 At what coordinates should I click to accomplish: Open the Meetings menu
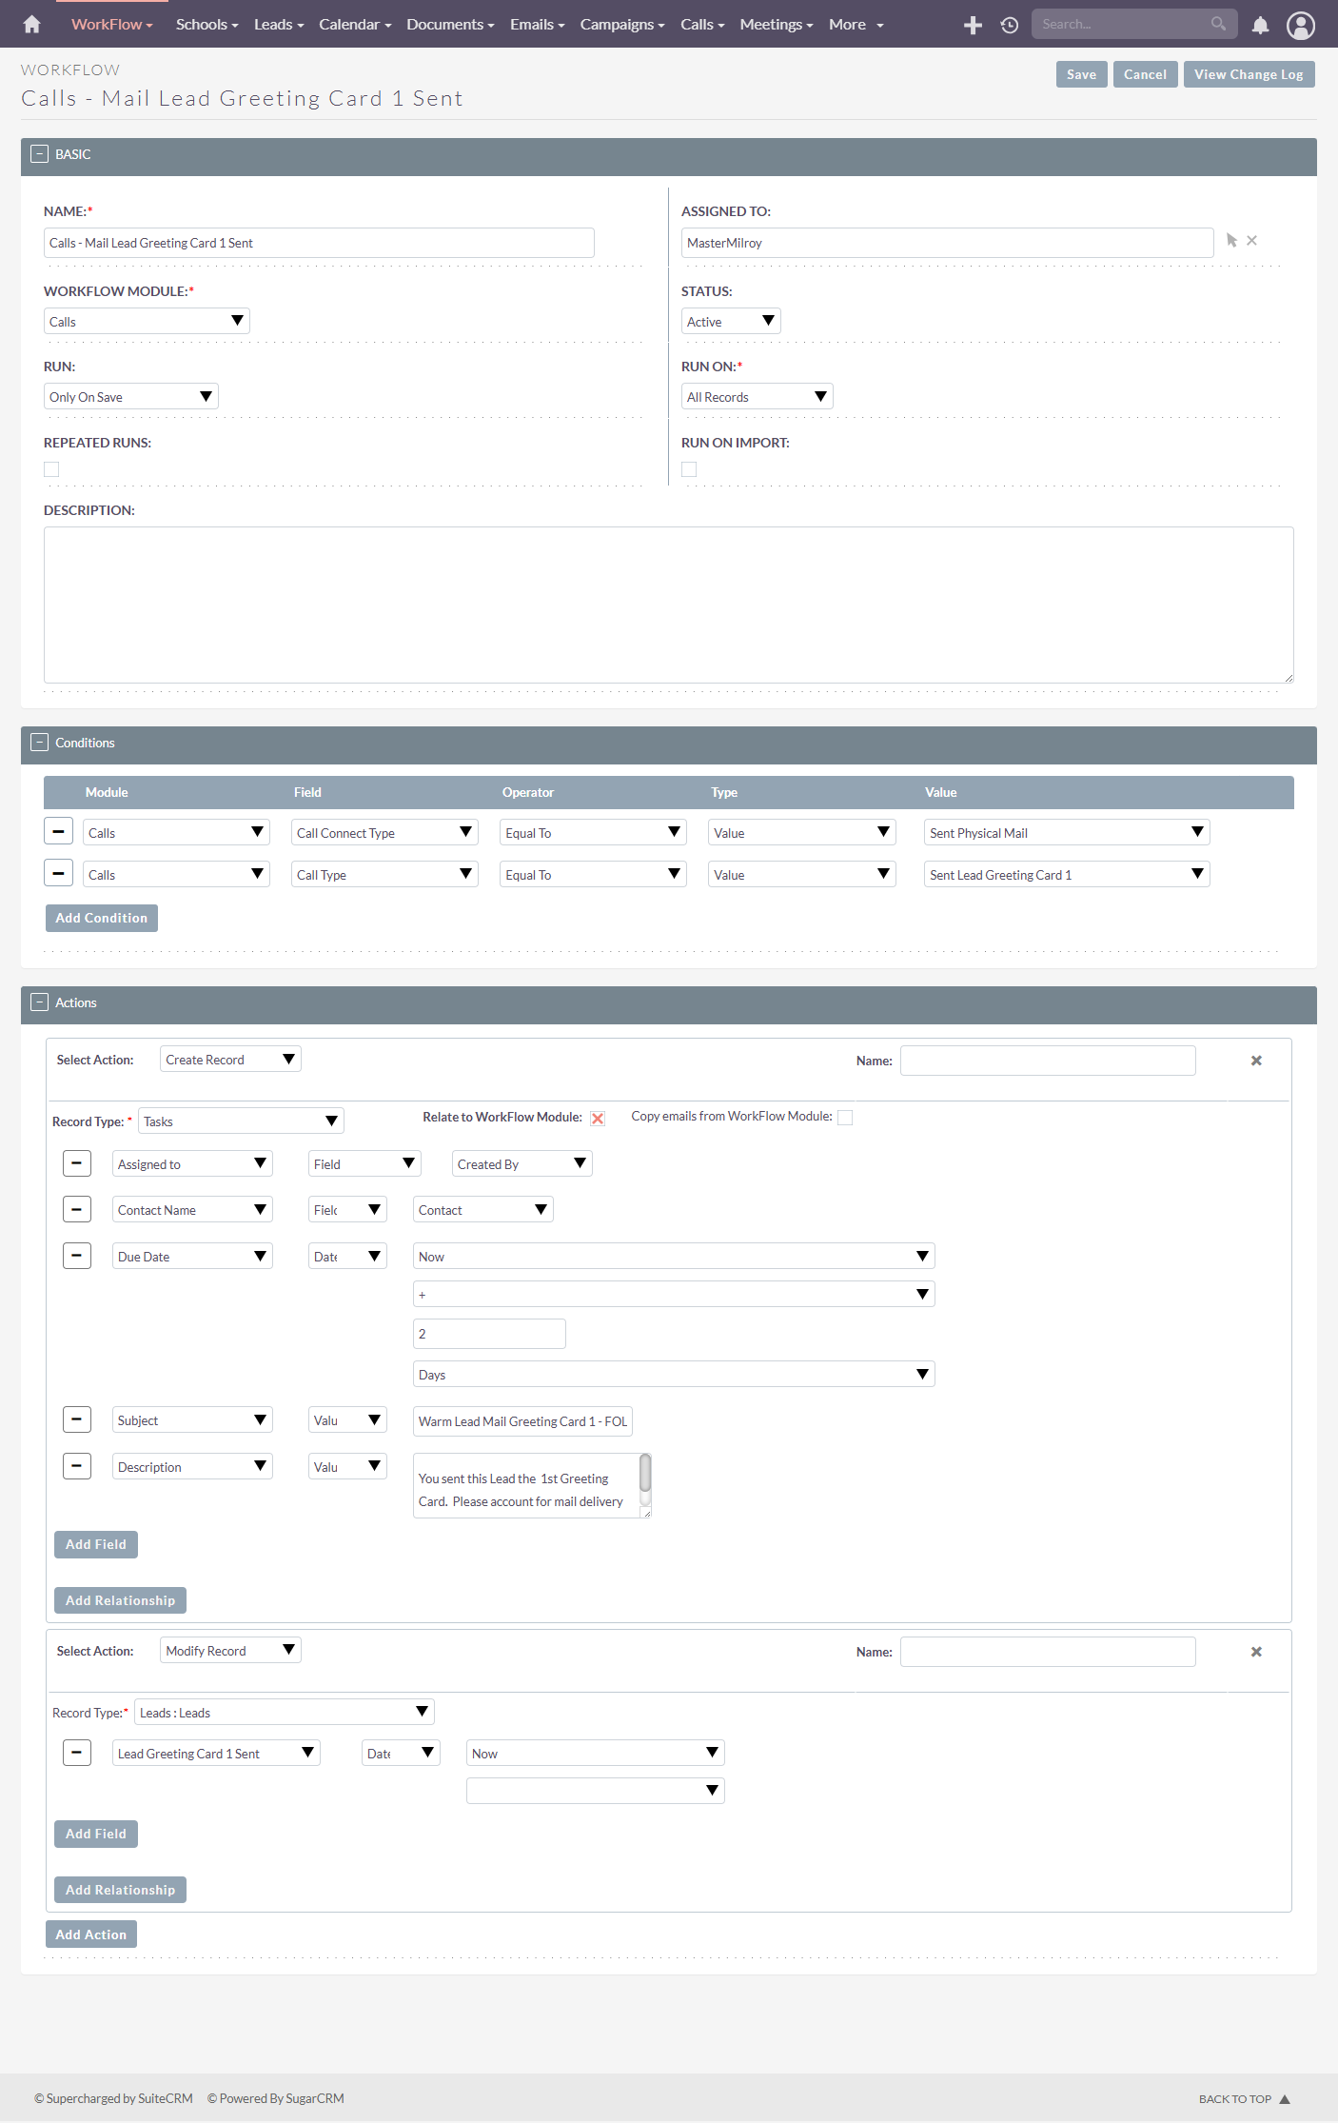777,24
